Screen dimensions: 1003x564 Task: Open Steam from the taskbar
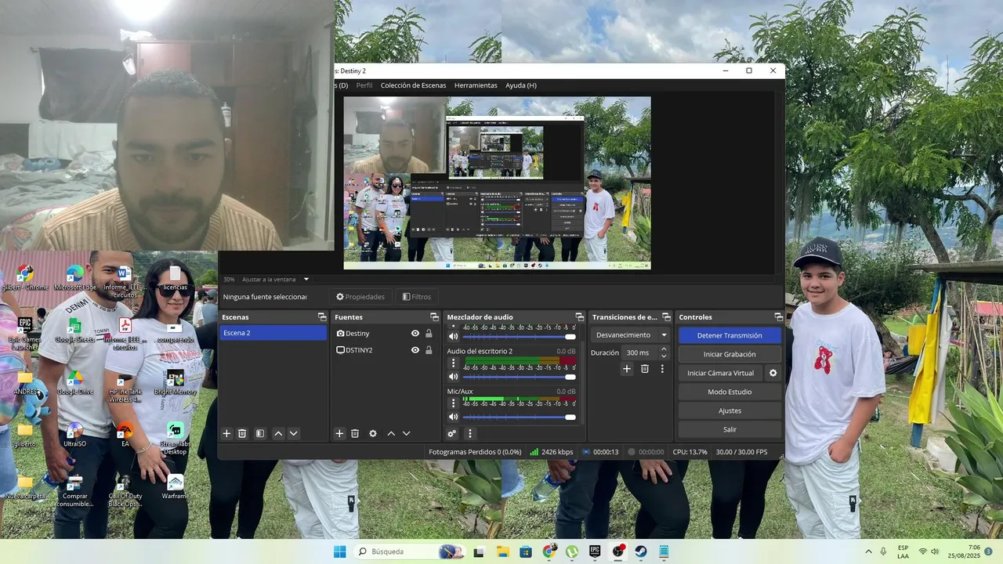coord(640,551)
